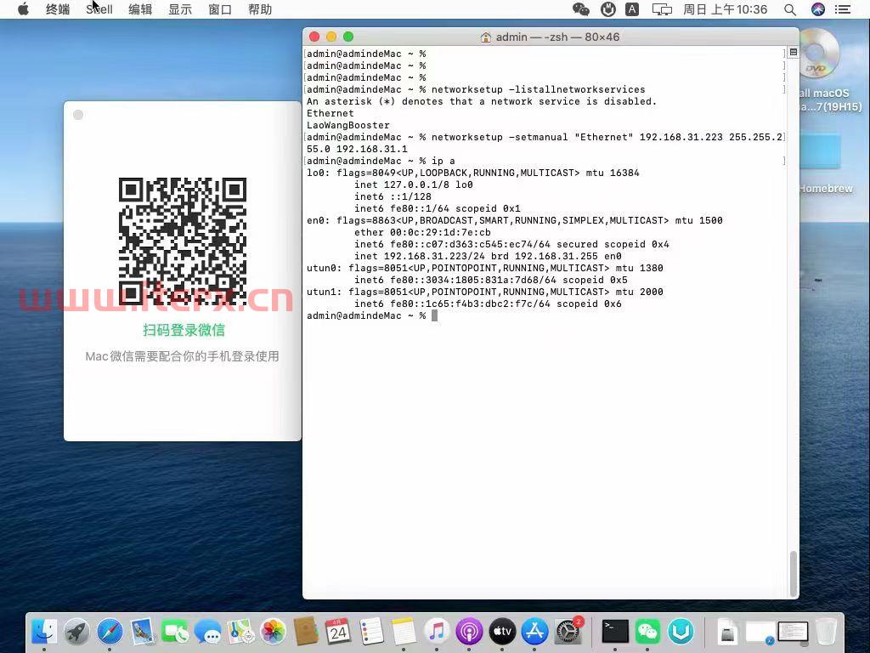Click Terminal split pane button top right
Viewport: 870px width, 653px height.
[794, 52]
